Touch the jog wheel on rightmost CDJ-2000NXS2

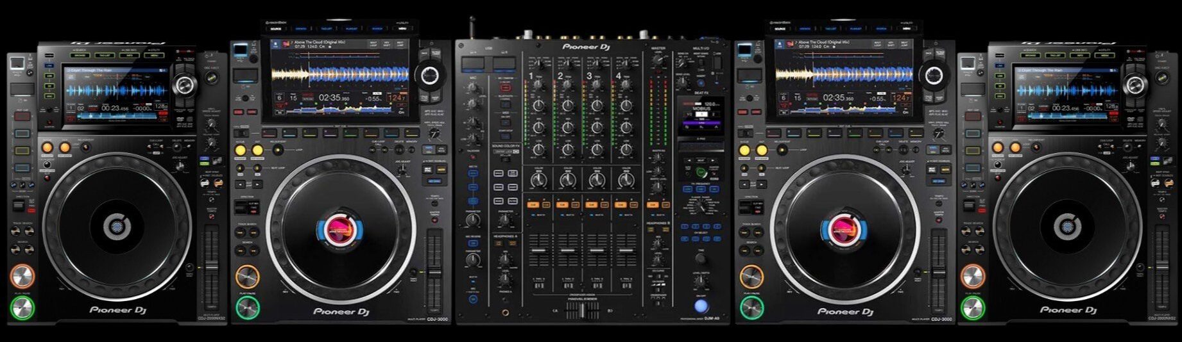pos(1066,225)
